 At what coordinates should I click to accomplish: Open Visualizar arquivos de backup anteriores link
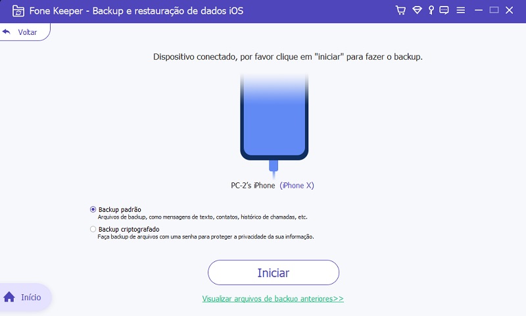(x=273, y=298)
